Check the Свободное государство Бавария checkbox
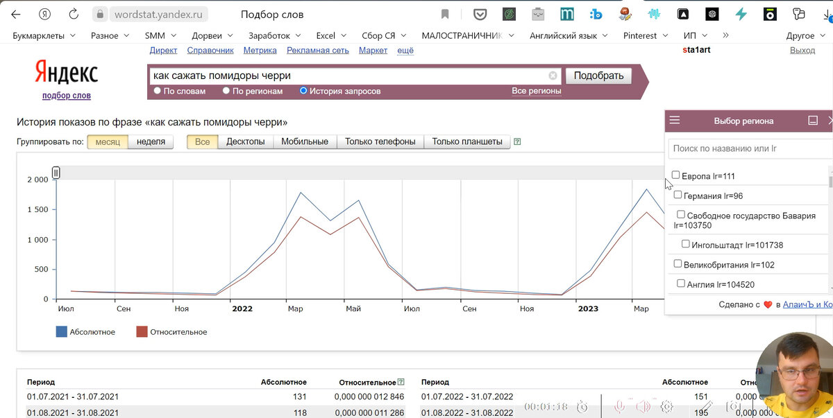This screenshot has width=833, height=418. click(681, 215)
